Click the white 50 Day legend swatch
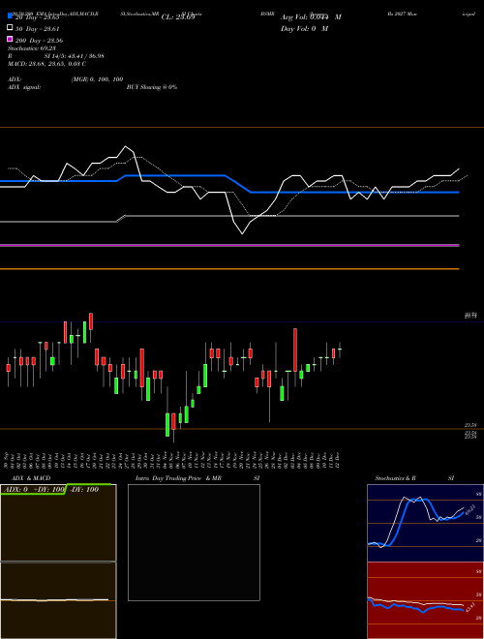 [10, 28]
